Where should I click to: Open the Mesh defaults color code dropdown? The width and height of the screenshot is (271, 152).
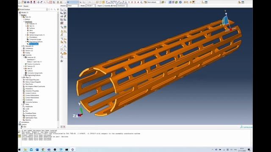click(152, 2)
